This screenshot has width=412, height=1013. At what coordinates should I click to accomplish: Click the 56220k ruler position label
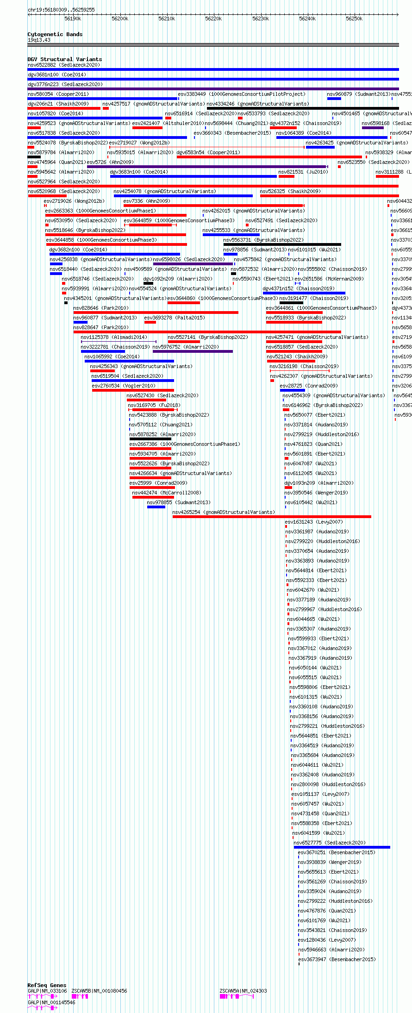pyautogui.click(x=213, y=19)
